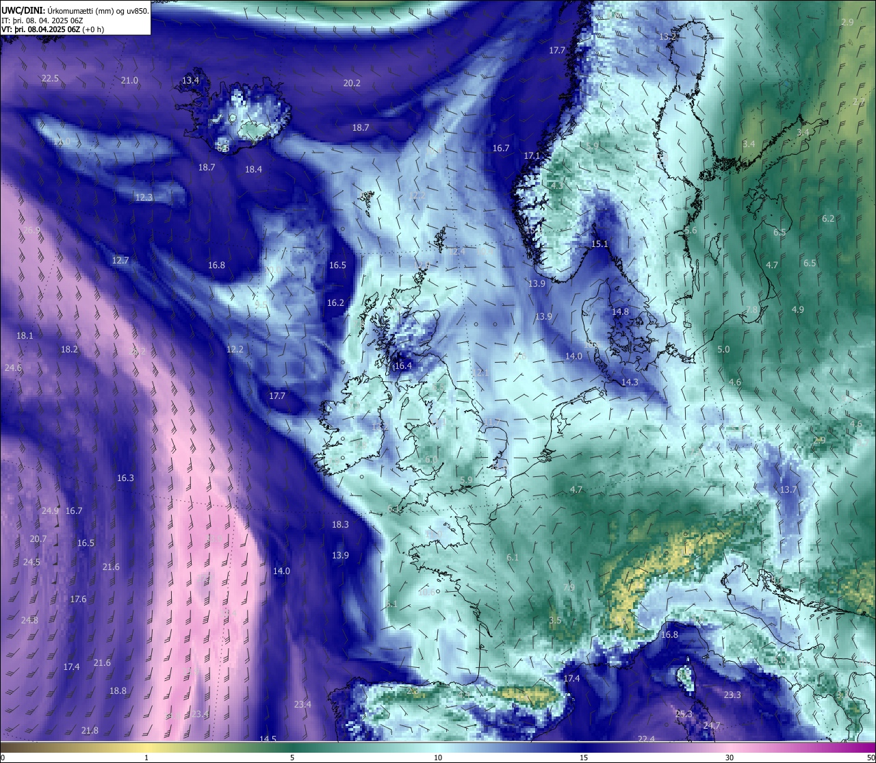Click the 5.9 value over southern England
The width and height of the screenshot is (876, 763).
pos(467,480)
